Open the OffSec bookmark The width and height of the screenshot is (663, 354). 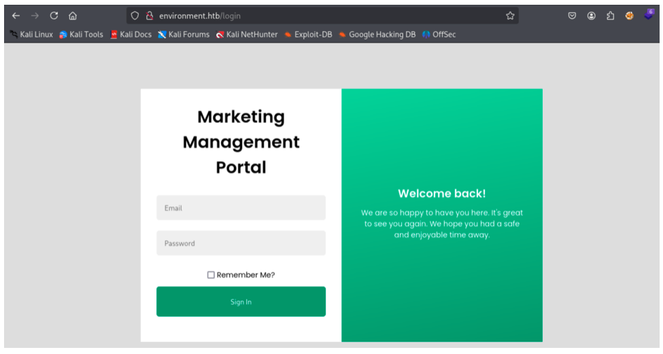439,35
